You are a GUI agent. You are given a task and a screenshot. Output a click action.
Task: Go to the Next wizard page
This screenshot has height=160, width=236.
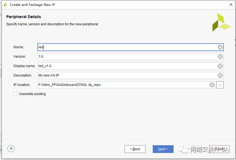[x=163, y=149]
